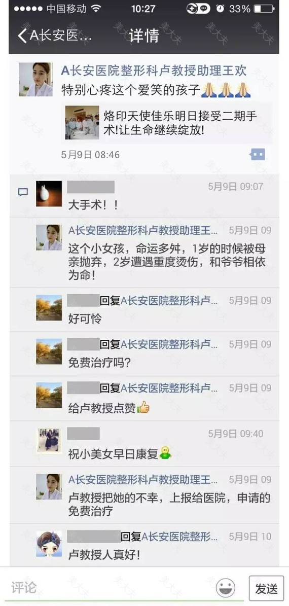289x606 pixels.
Task: Open poster name A长安医院整形科卢教授助理王欢
Action: [x=154, y=71]
